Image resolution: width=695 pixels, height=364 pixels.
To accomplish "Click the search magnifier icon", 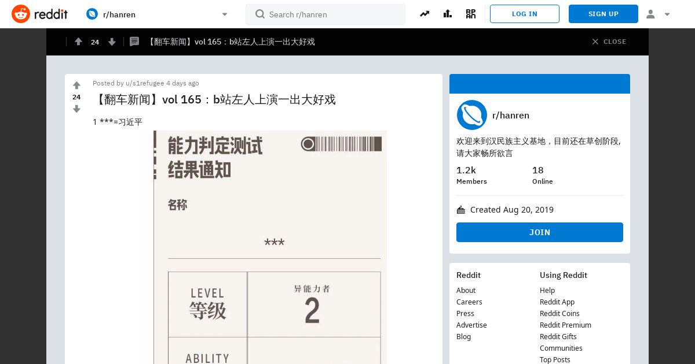I will click(x=260, y=14).
